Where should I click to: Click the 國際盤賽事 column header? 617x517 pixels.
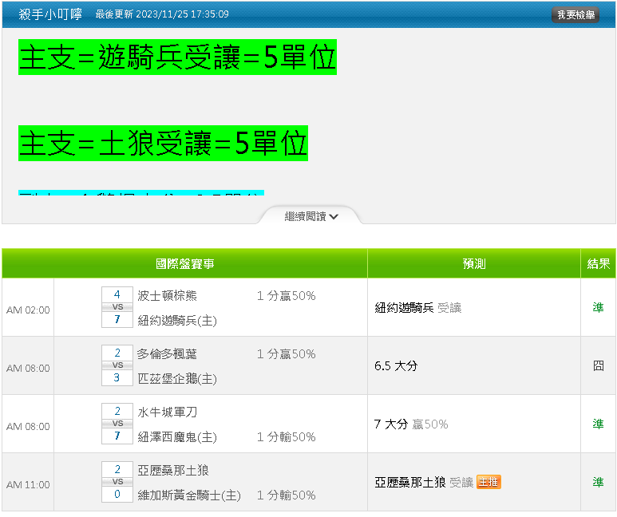point(184,263)
